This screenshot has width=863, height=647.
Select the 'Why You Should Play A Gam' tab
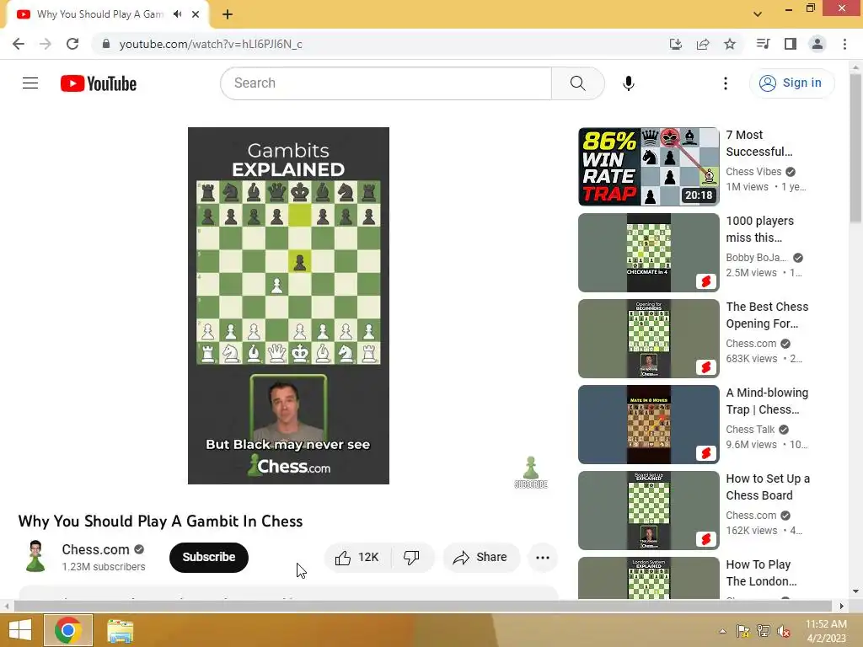[x=108, y=14]
